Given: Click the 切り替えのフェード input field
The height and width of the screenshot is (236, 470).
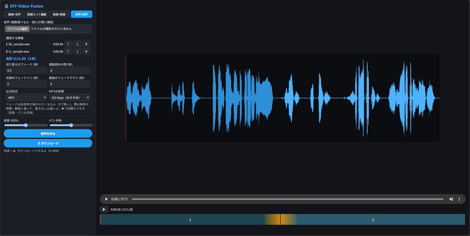Looking at the screenshot, I should coord(26,71).
